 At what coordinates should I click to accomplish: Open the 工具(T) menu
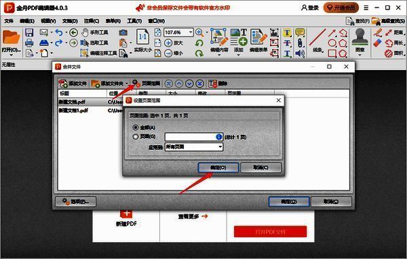tap(134, 21)
